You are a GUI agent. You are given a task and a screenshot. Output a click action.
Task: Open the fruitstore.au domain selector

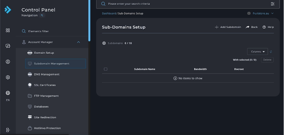(x=261, y=13)
